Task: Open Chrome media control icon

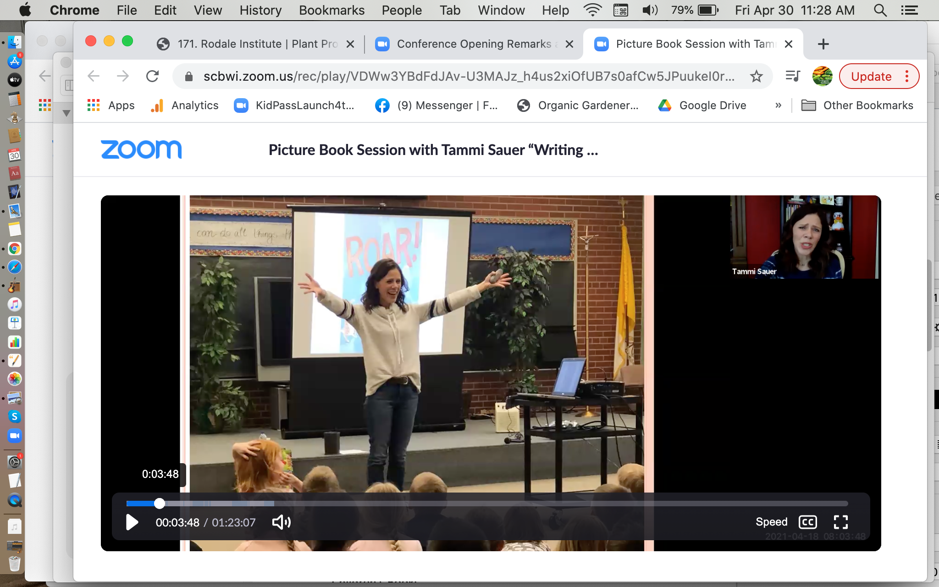Action: point(793,76)
